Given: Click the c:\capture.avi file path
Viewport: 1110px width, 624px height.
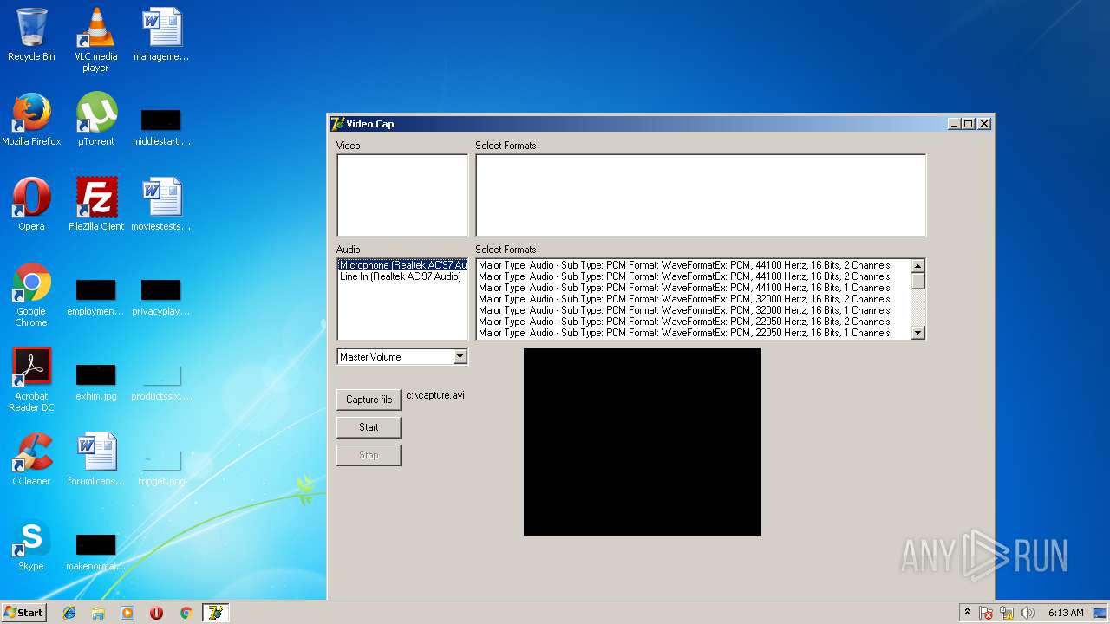Looking at the screenshot, I should [x=435, y=395].
